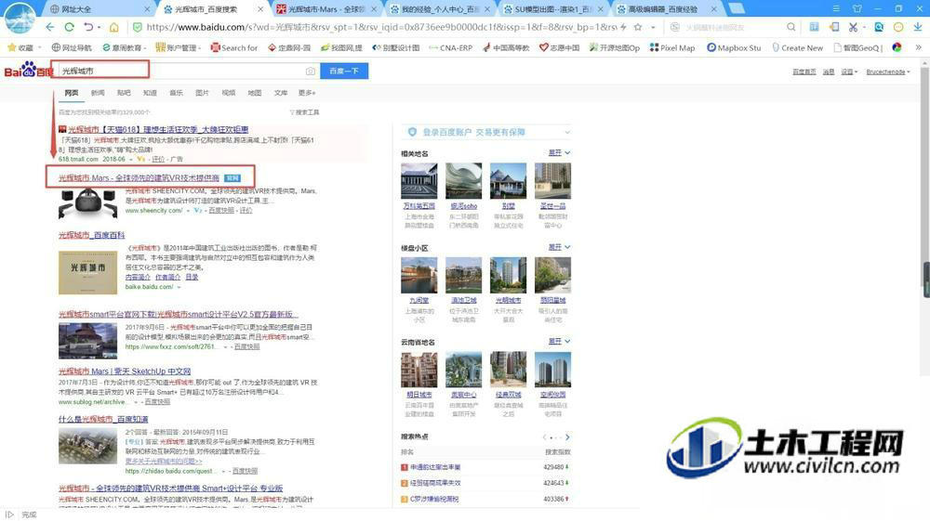Image resolution: width=930 pixels, height=521 pixels.
Task: Click the lightning speed-mode icon in address bar
Action: pyautogui.click(x=623, y=27)
